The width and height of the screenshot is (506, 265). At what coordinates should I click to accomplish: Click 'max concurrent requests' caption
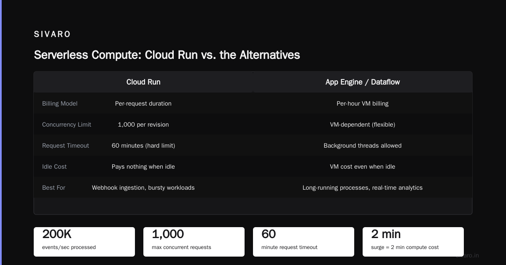tap(181, 247)
